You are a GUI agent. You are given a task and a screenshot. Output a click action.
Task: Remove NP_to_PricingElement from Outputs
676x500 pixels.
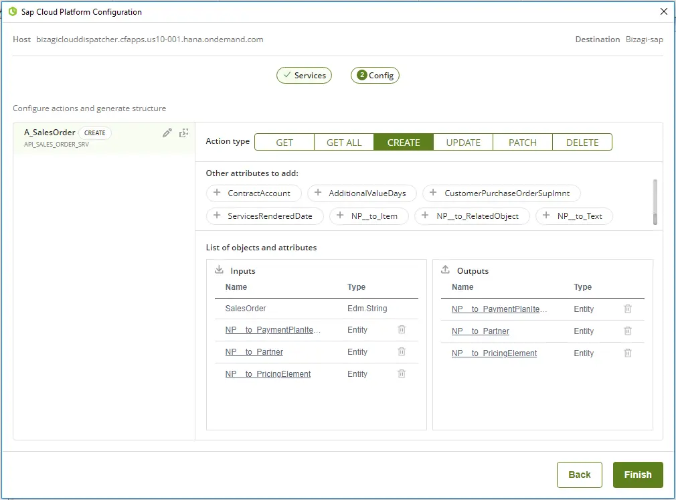(628, 353)
